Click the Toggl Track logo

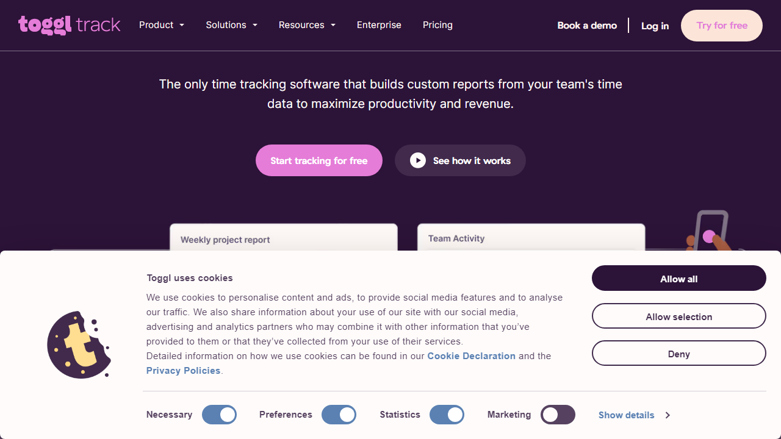tap(70, 25)
